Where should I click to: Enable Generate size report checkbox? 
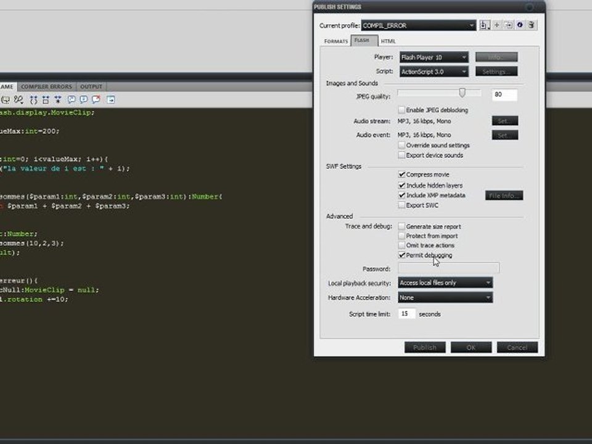pos(401,226)
